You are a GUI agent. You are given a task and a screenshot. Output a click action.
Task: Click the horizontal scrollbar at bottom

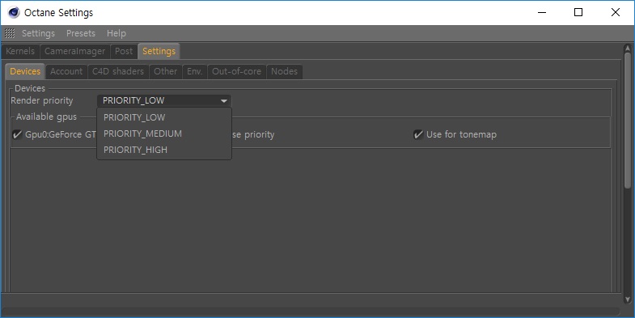tap(311, 311)
